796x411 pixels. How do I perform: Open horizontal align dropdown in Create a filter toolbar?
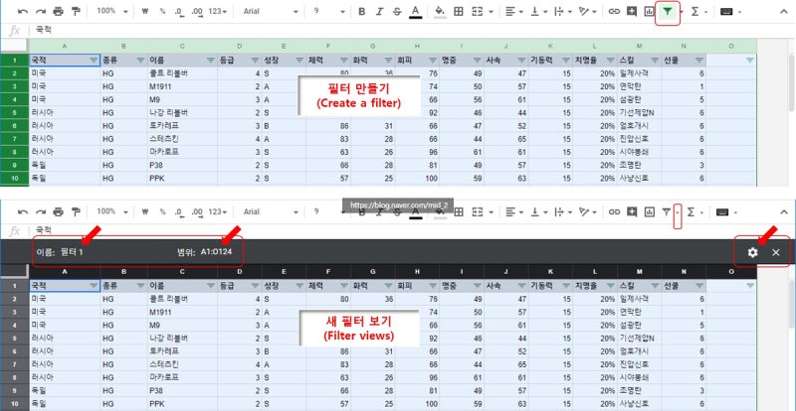[x=513, y=11]
